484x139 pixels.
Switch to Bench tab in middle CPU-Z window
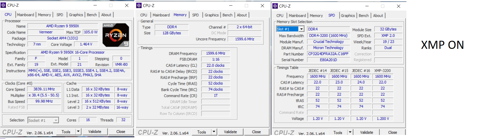point(228,15)
